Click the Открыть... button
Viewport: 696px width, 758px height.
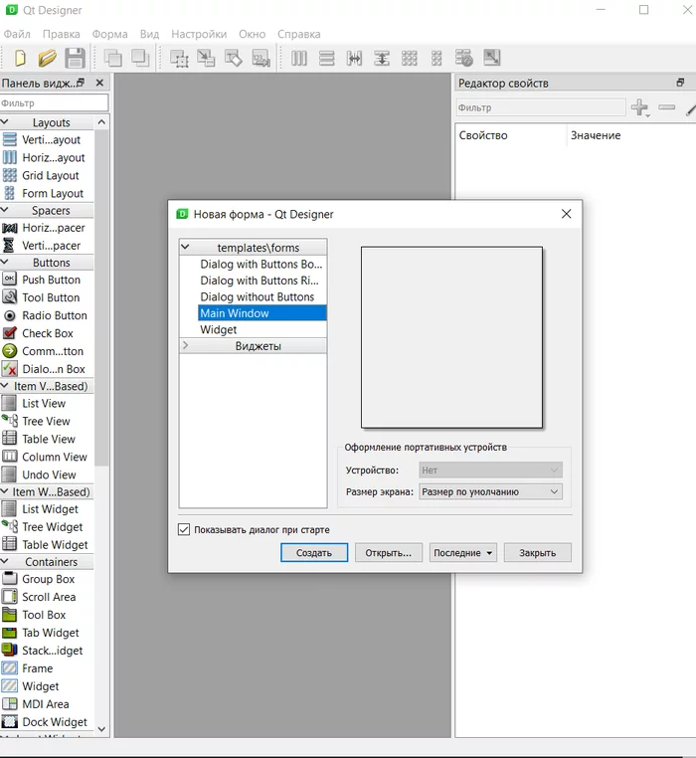pos(388,552)
